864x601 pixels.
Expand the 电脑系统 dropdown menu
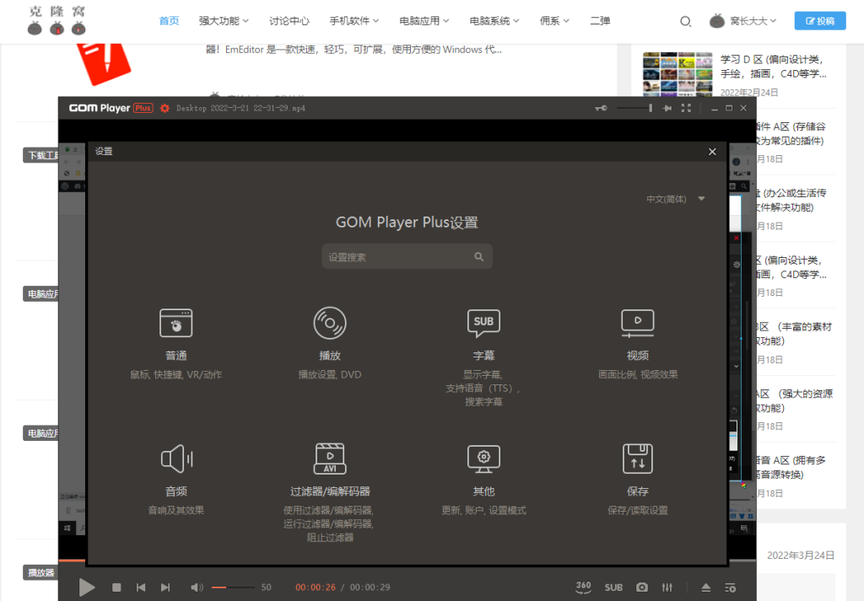click(x=494, y=21)
